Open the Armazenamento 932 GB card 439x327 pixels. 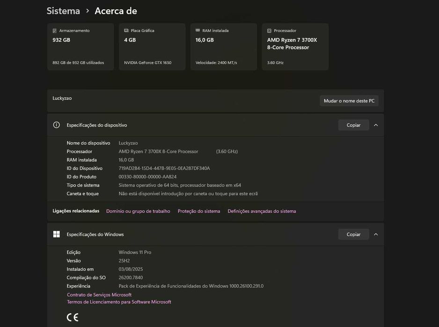pos(80,47)
